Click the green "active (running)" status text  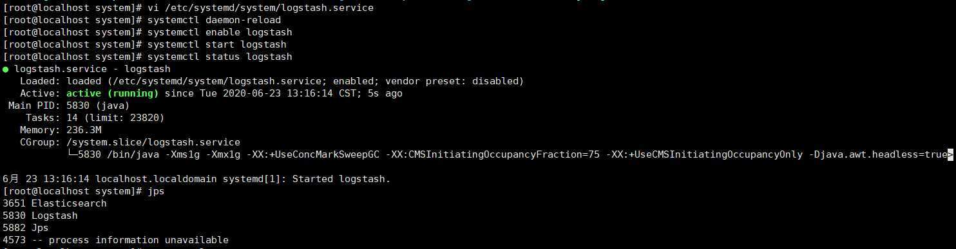point(113,93)
